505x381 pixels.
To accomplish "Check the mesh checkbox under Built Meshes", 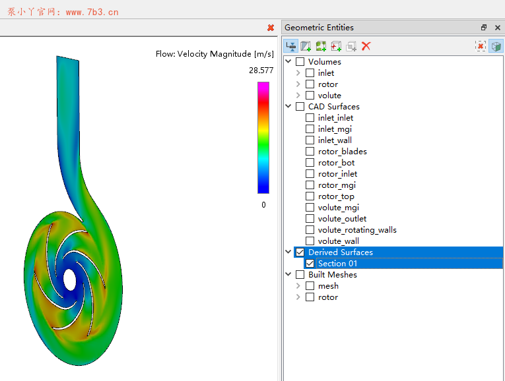I will (310, 286).
